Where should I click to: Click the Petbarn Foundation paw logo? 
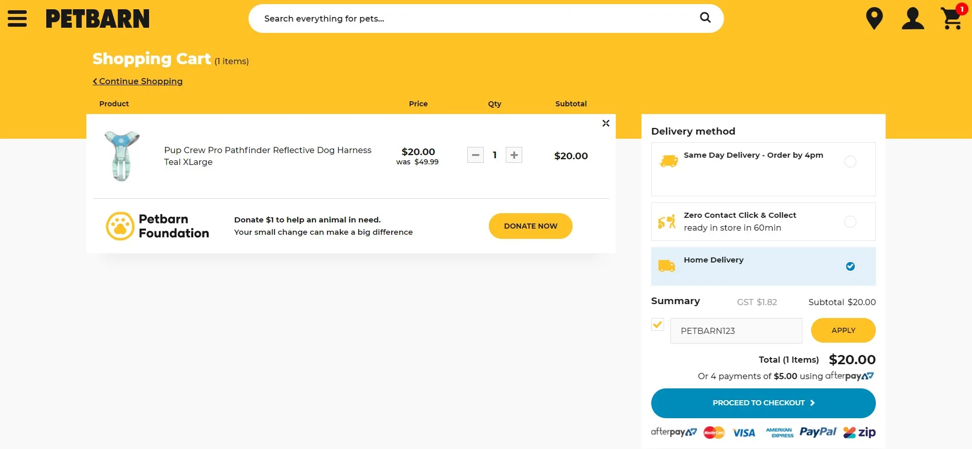[x=120, y=226]
